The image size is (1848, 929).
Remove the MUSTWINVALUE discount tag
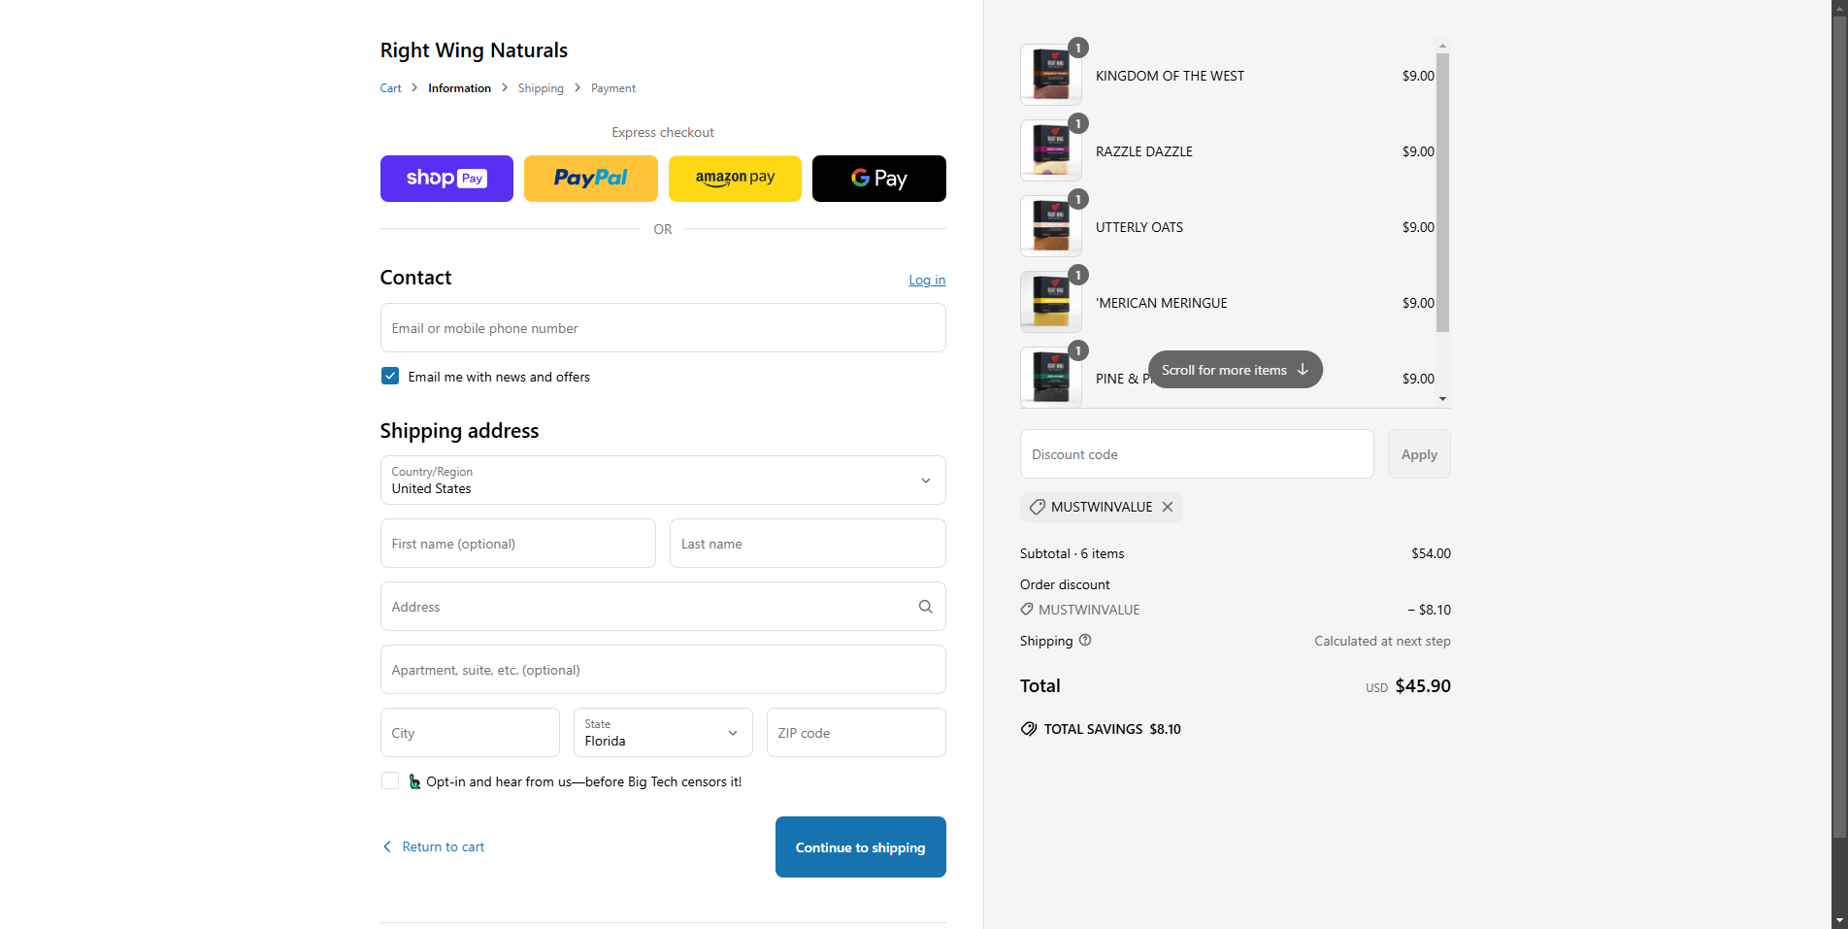click(1168, 507)
